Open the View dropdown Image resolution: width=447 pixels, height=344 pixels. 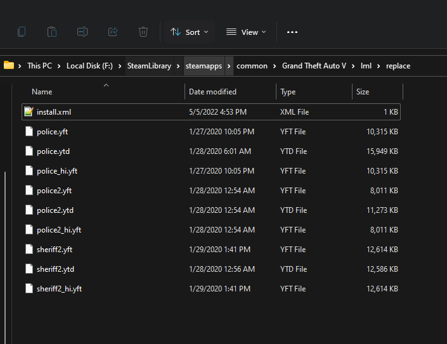tap(246, 32)
